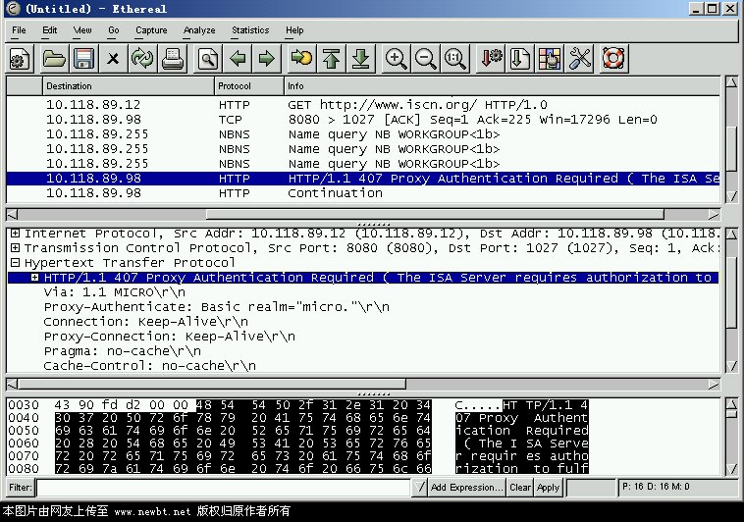The width and height of the screenshot is (744, 522).
Task: Select the HTTP Continuation packet row
Action: tap(363, 193)
